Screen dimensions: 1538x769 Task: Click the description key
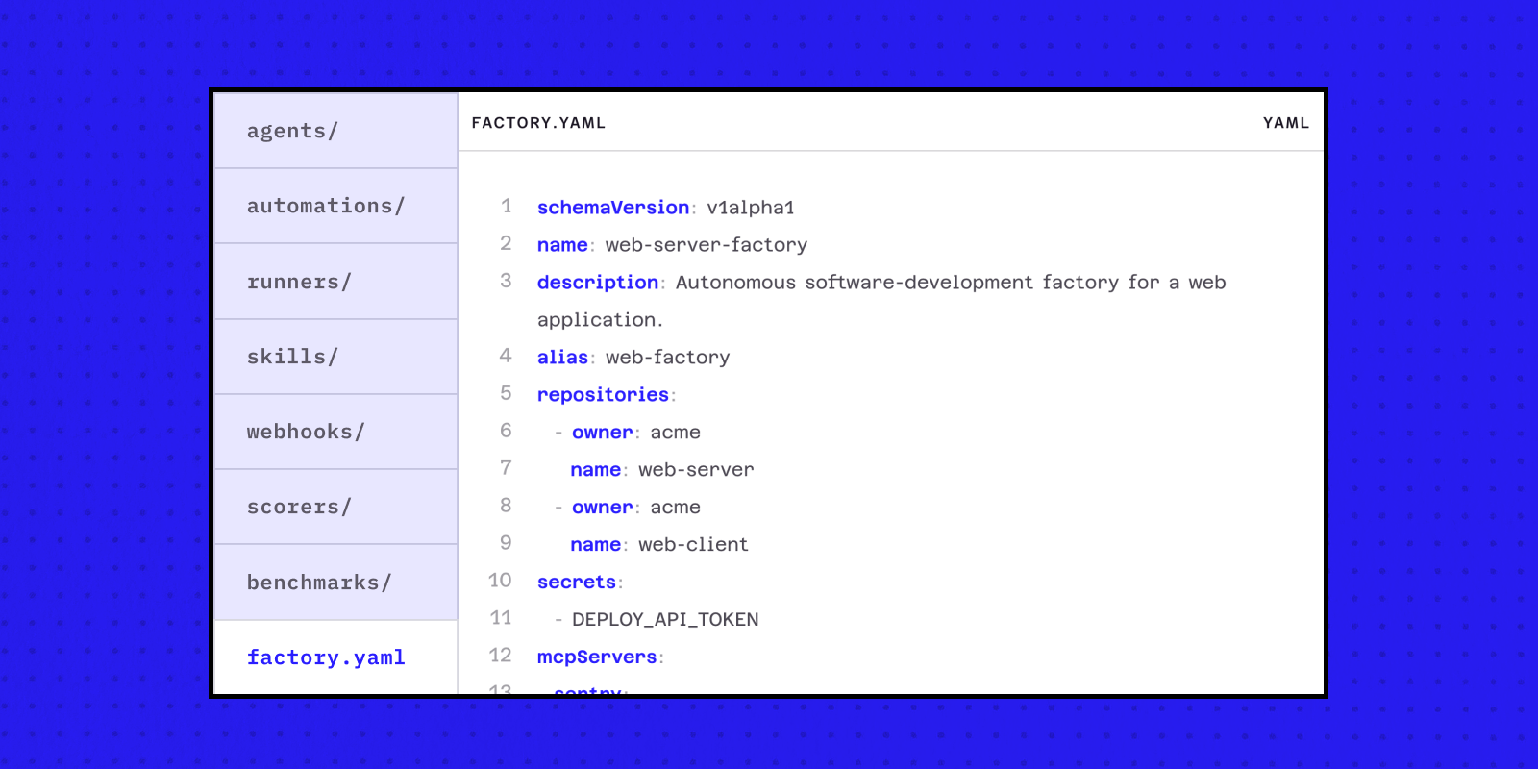[x=598, y=283]
